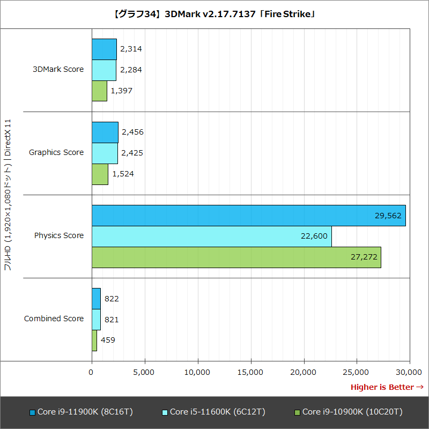Click the 459 green Combined bar

pyautogui.click(x=94, y=340)
